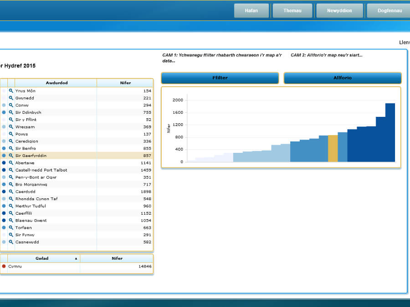This screenshot has height=307, width=410.
Task: Open the Dogfennau navigation tab
Action: [389, 11]
